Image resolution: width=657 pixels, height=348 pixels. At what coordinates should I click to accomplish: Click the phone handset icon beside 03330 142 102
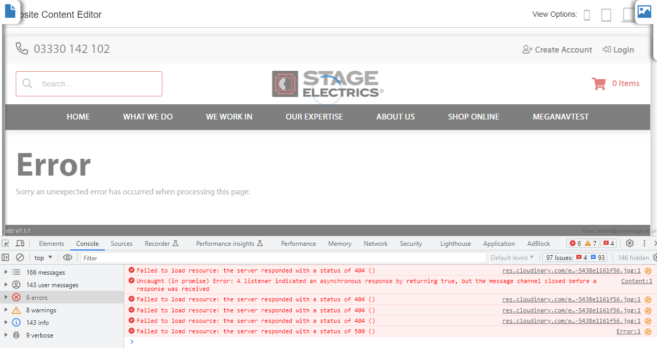pyautogui.click(x=21, y=49)
